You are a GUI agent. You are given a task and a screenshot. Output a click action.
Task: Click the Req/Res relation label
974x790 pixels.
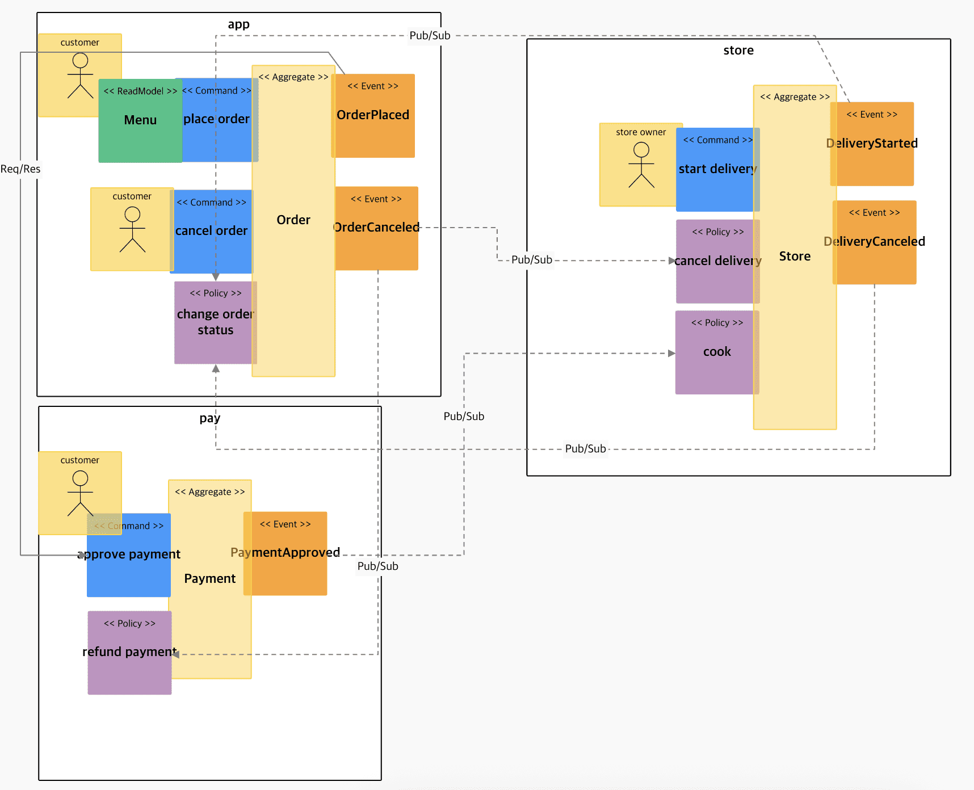tap(20, 169)
